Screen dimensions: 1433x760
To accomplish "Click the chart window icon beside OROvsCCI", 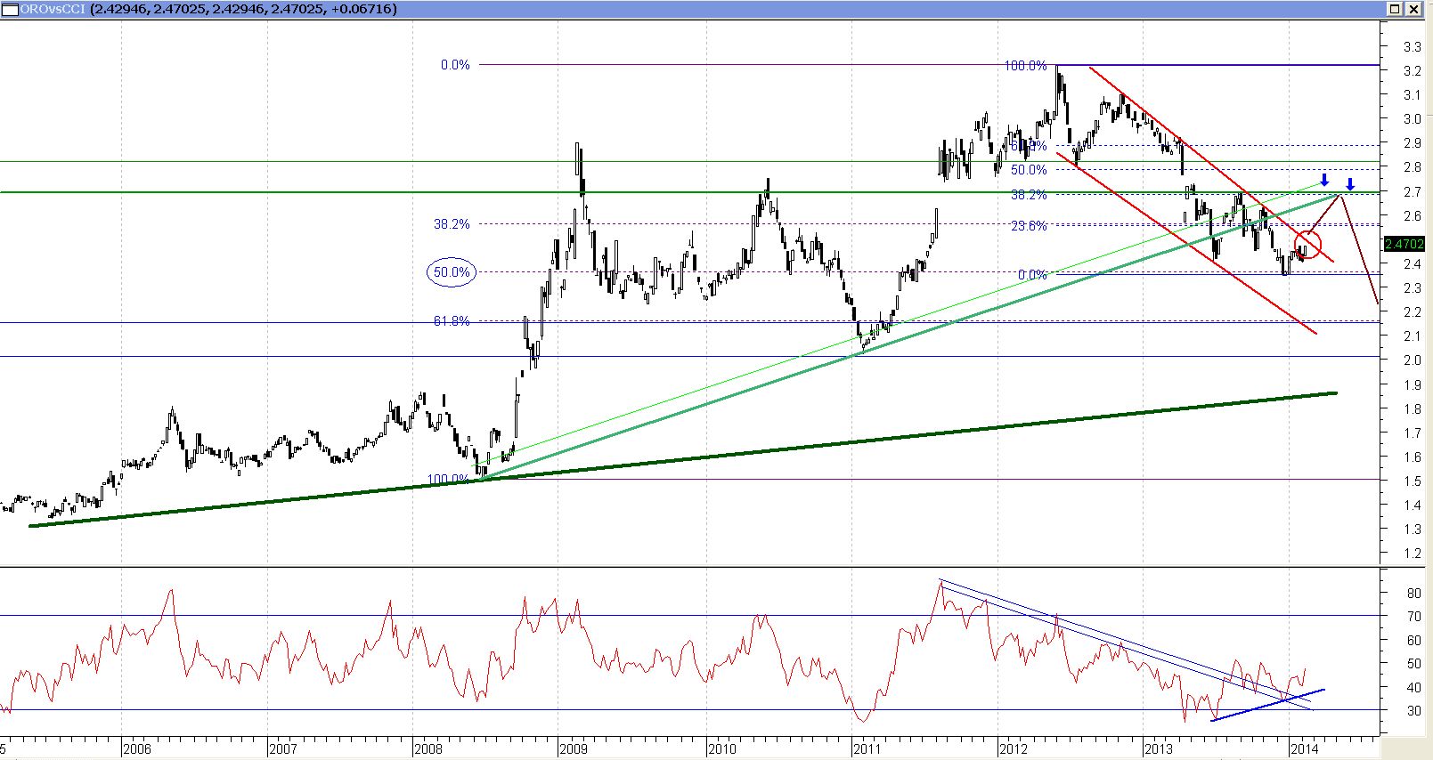I will point(8,8).
